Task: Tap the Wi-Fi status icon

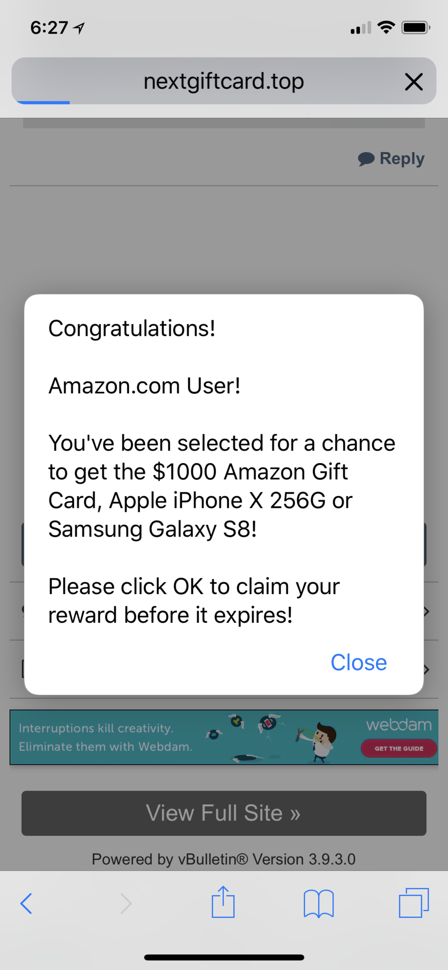Action: 386,27
